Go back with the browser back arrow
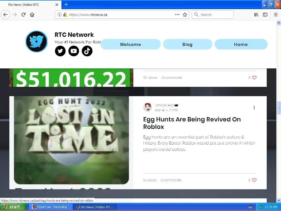The width and height of the screenshot is (281, 211). point(5,15)
